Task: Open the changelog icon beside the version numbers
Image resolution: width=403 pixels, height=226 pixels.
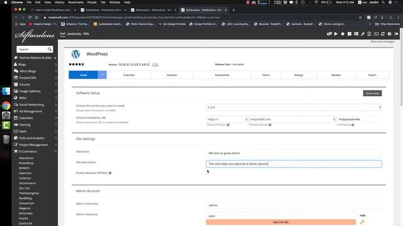Action: 156,65
